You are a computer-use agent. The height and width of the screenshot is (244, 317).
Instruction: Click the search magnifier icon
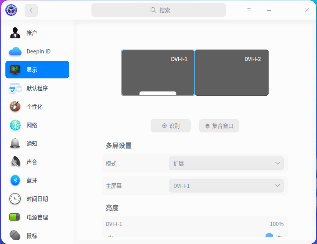[153, 10]
